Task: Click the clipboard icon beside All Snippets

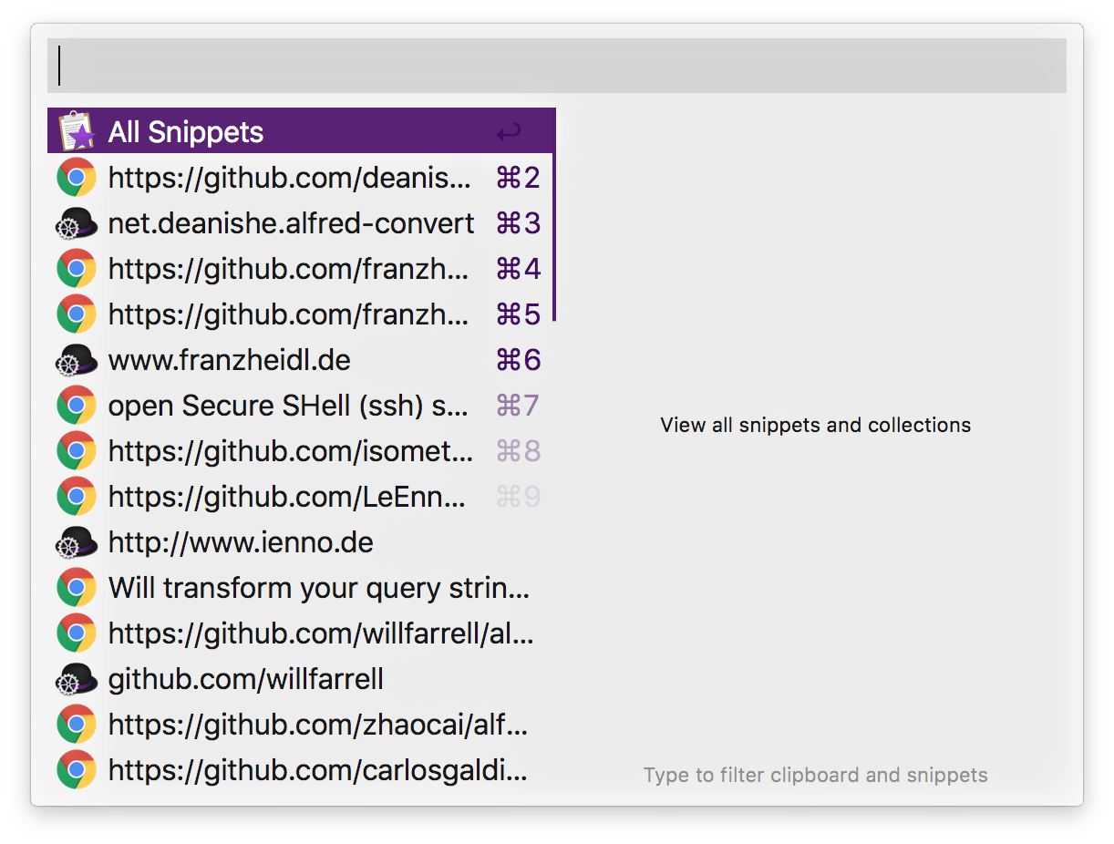Action: (77, 130)
